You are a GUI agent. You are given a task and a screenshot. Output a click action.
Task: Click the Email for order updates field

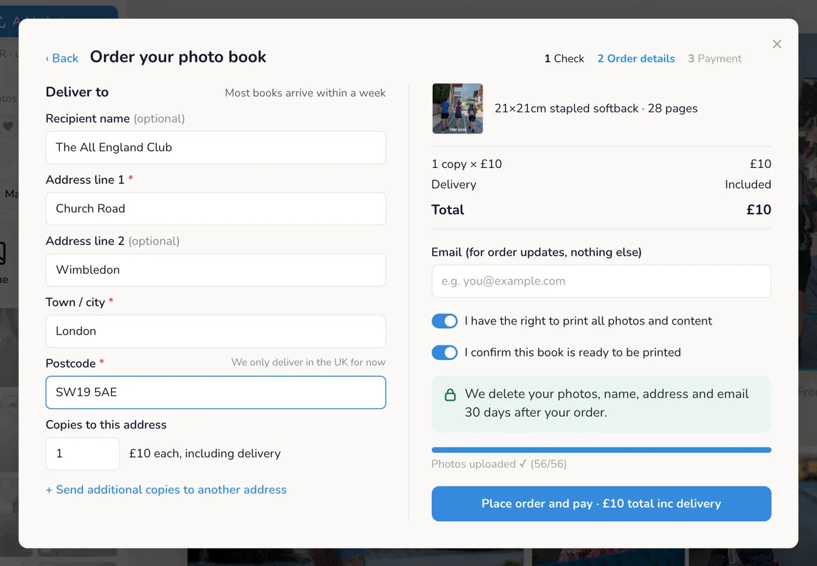point(601,281)
